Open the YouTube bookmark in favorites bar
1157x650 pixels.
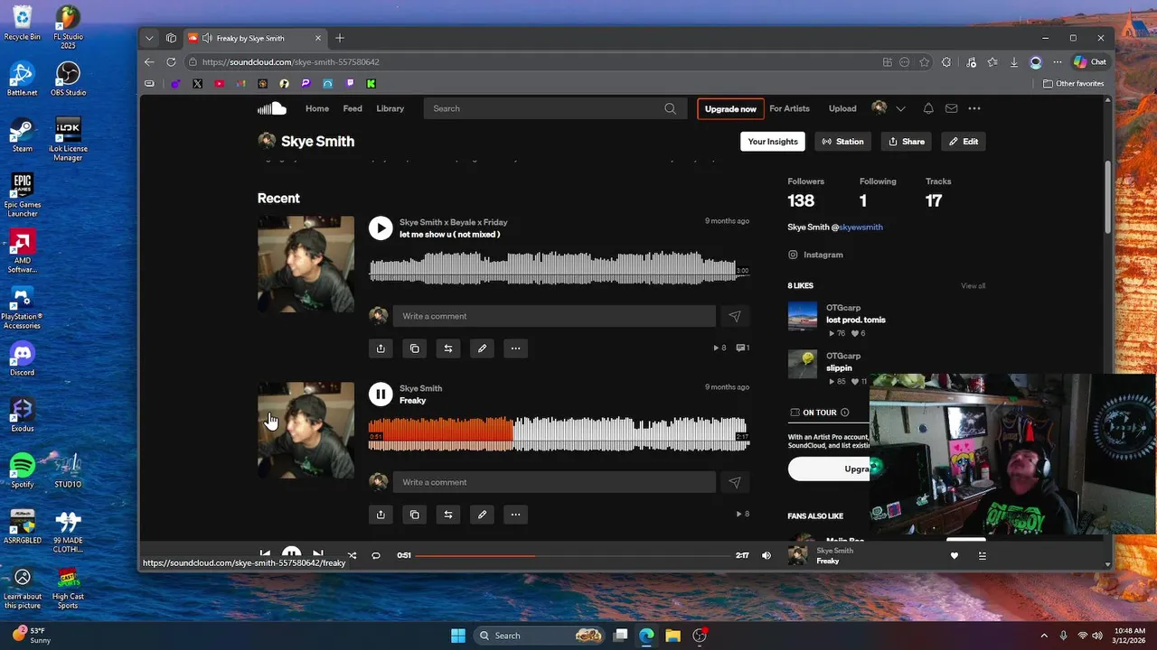pyautogui.click(x=220, y=84)
